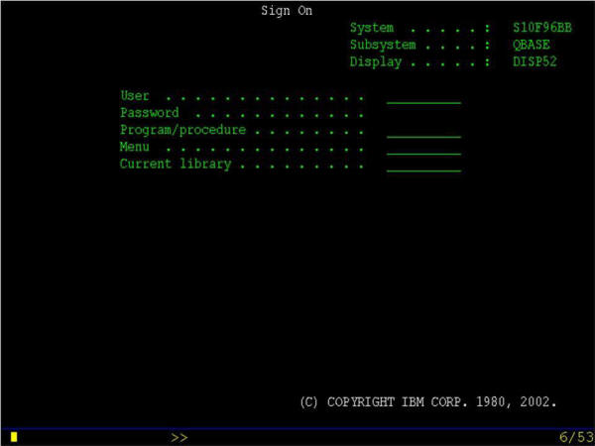Click the Menu field label
Screen dimensions: 595x446
135,147
